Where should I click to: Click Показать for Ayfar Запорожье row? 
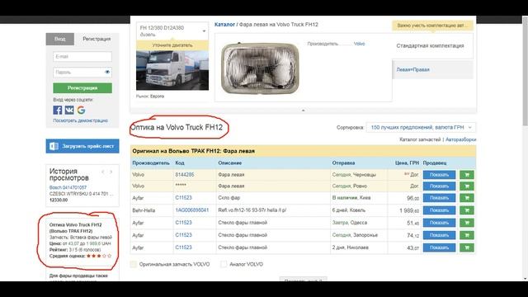pos(439,235)
